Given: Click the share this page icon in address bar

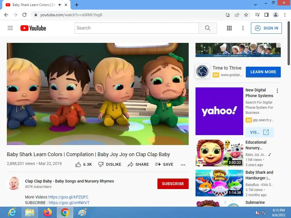Looking at the screenshot, I should [237, 15].
